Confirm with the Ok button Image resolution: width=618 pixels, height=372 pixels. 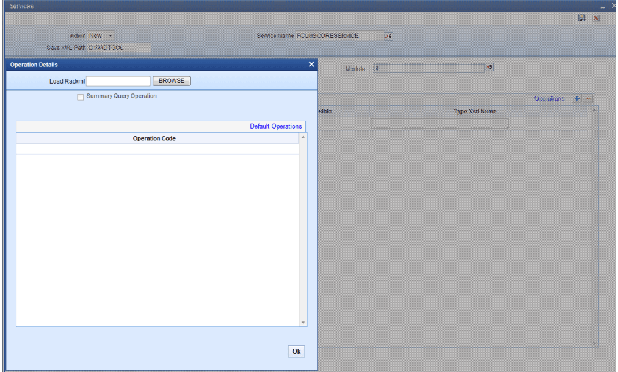pos(296,351)
